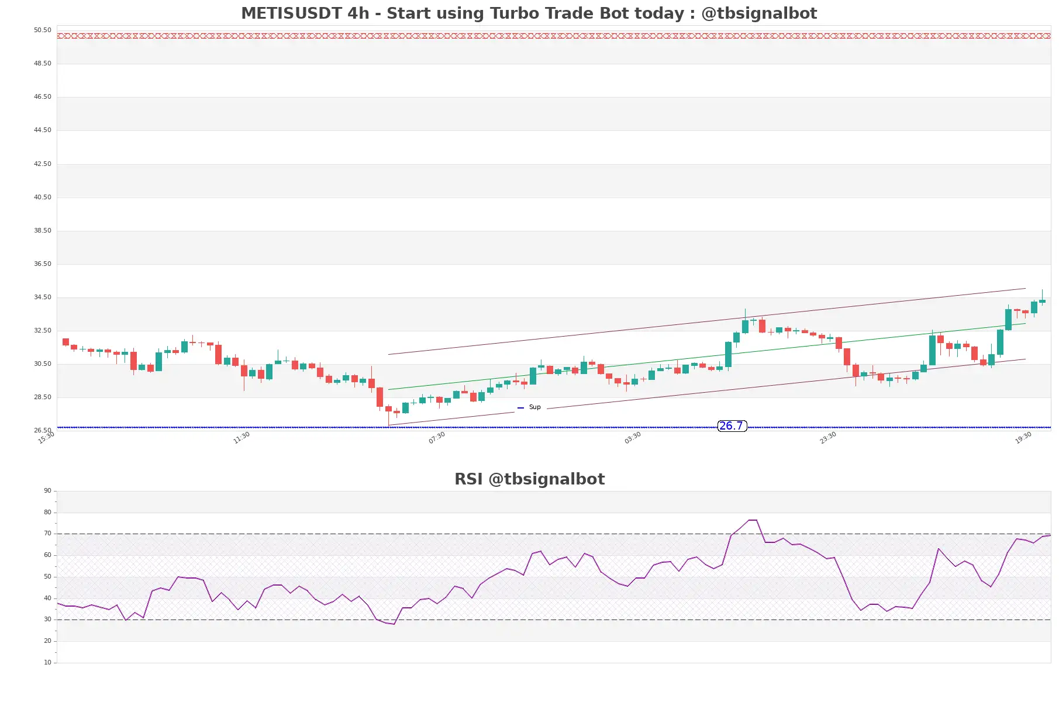Click the RSI 80 axis label
This screenshot has width=1059, height=706.
coord(47,512)
